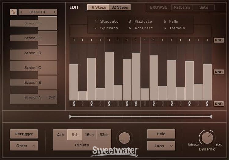Click the Dynamic Animator/Input knob
Image resolution: width=229 pixels, height=160 pixels.
[207, 137]
